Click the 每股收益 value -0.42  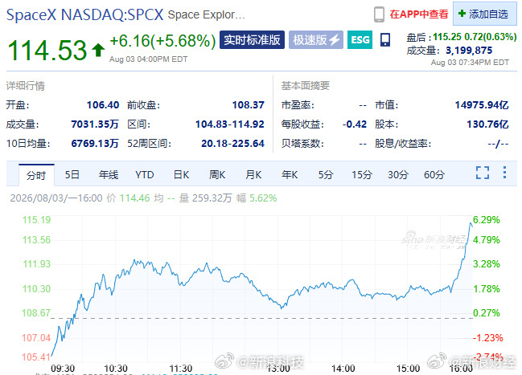(355, 124)
